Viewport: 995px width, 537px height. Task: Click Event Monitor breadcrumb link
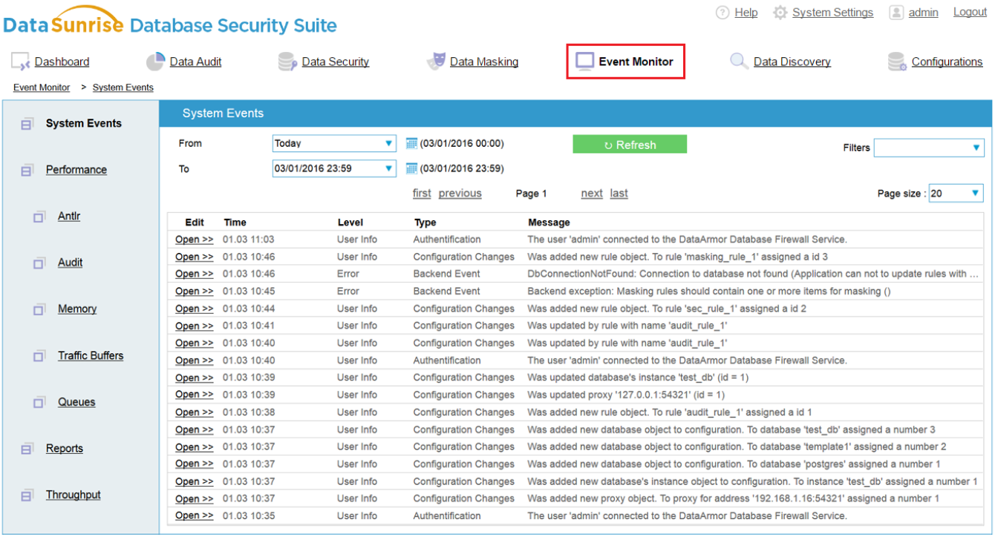coord(42,88)
